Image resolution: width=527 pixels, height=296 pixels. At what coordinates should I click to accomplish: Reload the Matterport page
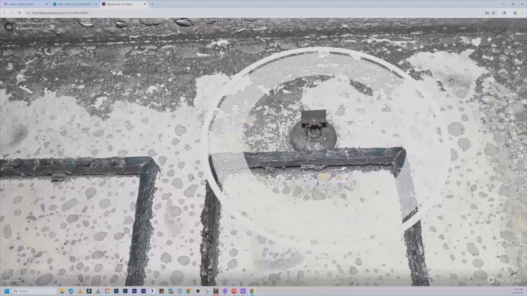[x=19, y=13]
